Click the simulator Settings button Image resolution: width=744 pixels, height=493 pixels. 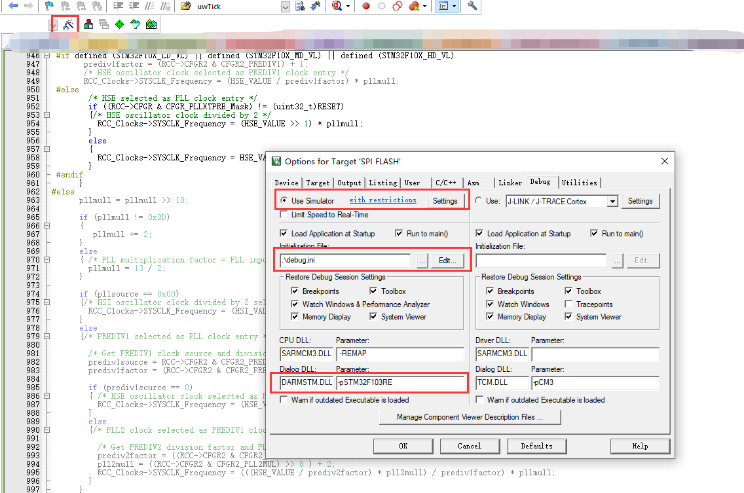[445, 201]
